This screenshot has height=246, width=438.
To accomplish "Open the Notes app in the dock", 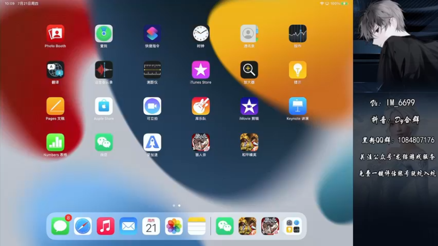I will 197,226.
